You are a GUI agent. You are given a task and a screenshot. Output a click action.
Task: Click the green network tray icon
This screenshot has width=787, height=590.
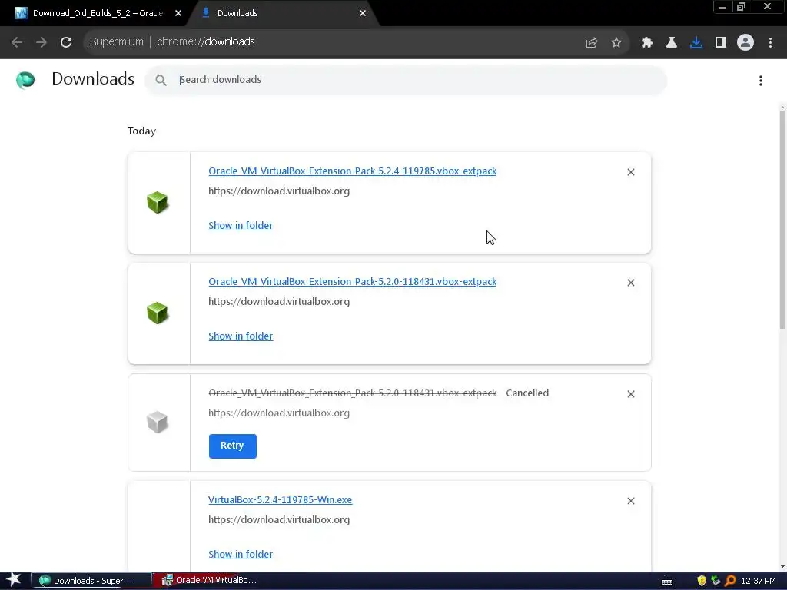click(x=716, y=581)
